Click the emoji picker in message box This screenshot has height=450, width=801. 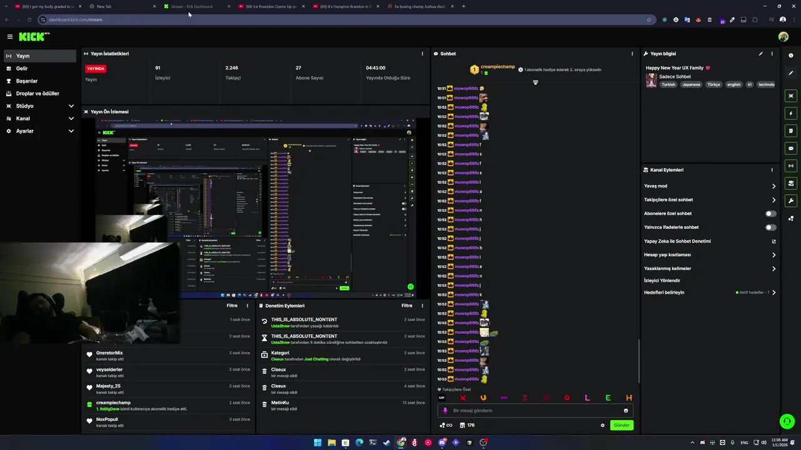click(x=626, y=411)
